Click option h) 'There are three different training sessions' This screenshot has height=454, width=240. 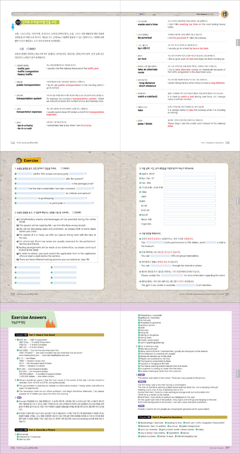click(53, 260)
